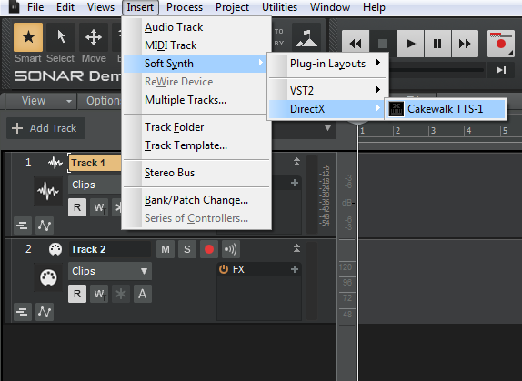Insert a Stereo Bus
Viewport: 522px width, 381px height.
[x=196, y=173]
